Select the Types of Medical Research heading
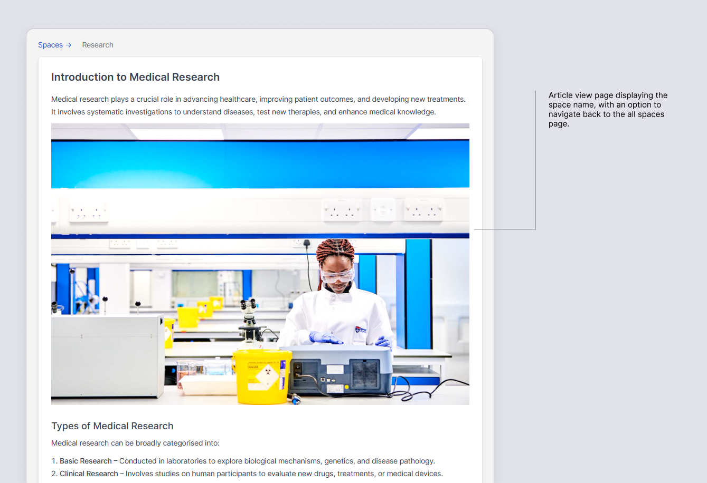The height and width of the screenshot is (483, 707). (x=112, y=426)
